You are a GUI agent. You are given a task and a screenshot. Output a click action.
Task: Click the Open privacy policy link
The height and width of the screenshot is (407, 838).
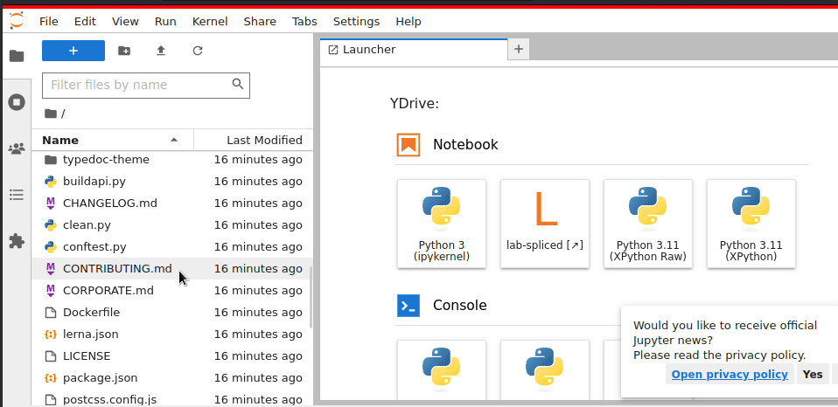pos(730,374)
